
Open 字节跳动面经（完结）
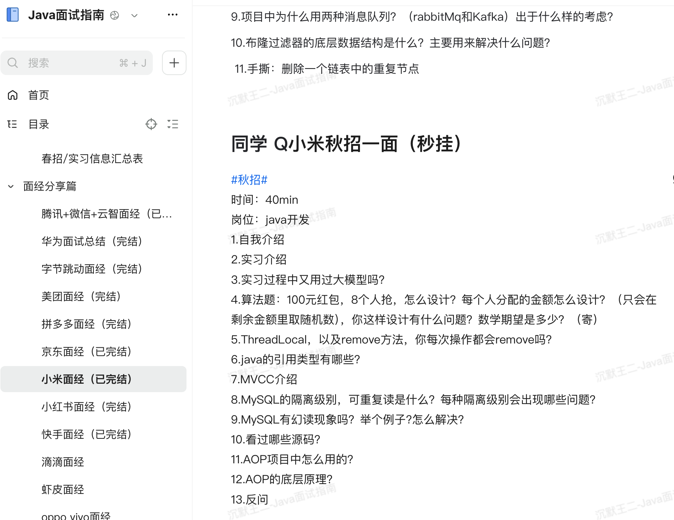[x=92, y=269]
